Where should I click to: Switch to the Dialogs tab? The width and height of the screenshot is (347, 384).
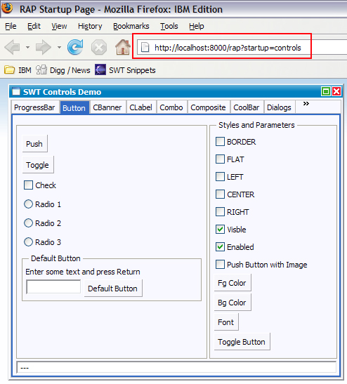(x=279, y=107)
